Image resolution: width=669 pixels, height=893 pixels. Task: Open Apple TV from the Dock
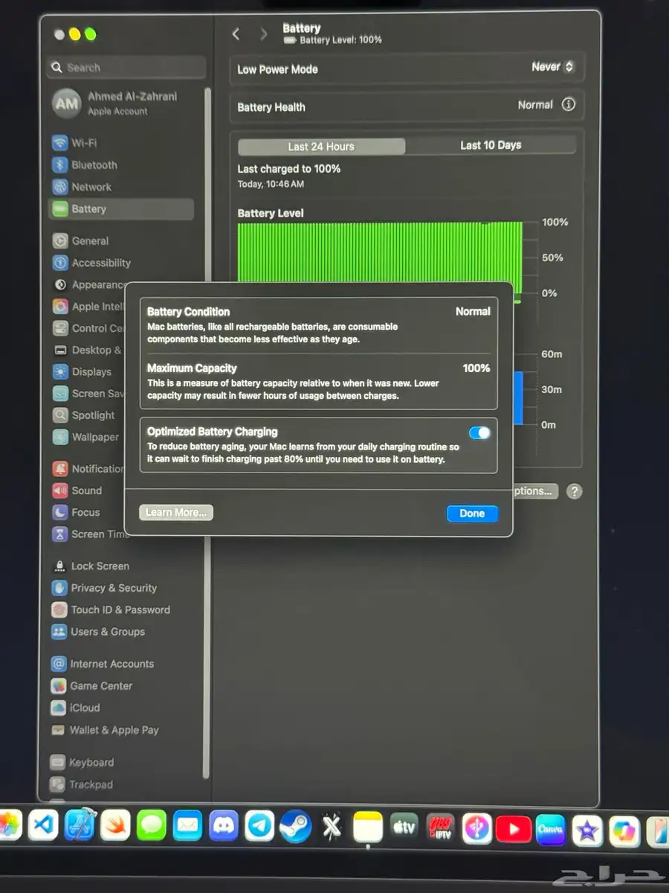coord(404,828)
